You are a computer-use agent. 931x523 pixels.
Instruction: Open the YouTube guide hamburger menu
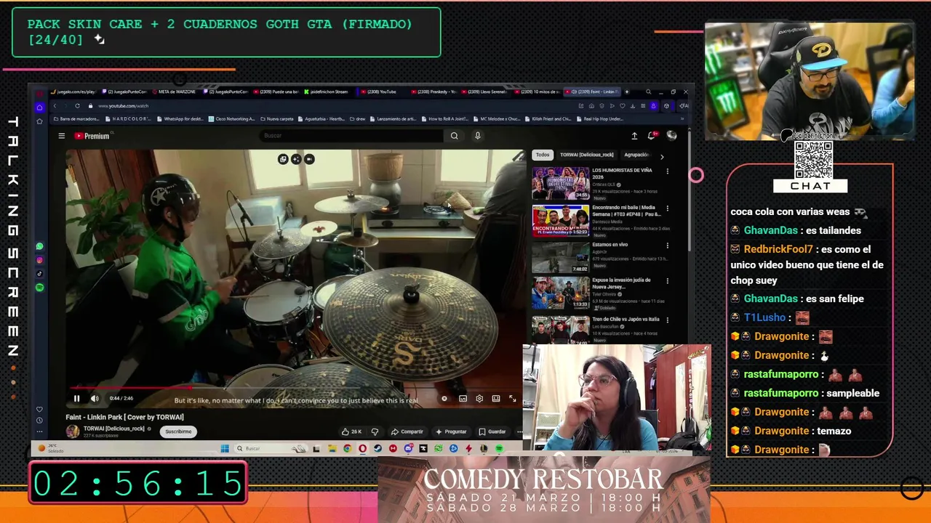coord(62,136)
